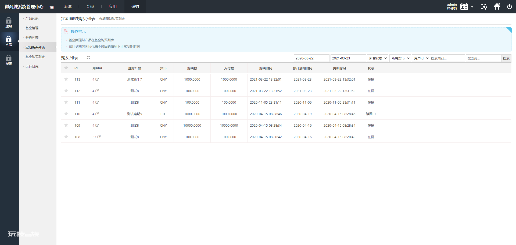Refresh the purchase list with reload icon
Screen dimensions: 516x245
88,58
